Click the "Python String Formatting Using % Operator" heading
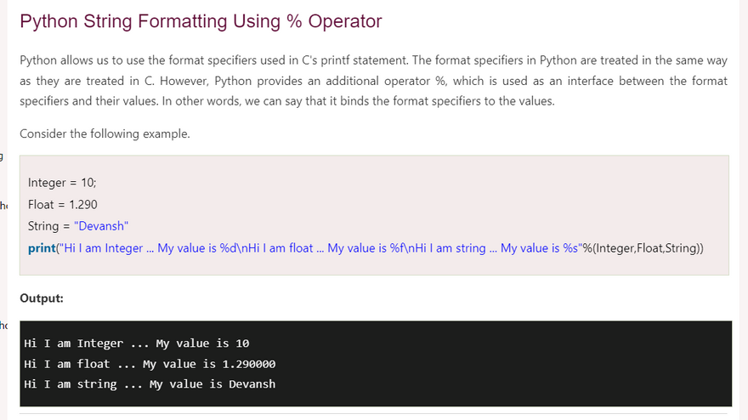748x420 pixels. [201, 22]
